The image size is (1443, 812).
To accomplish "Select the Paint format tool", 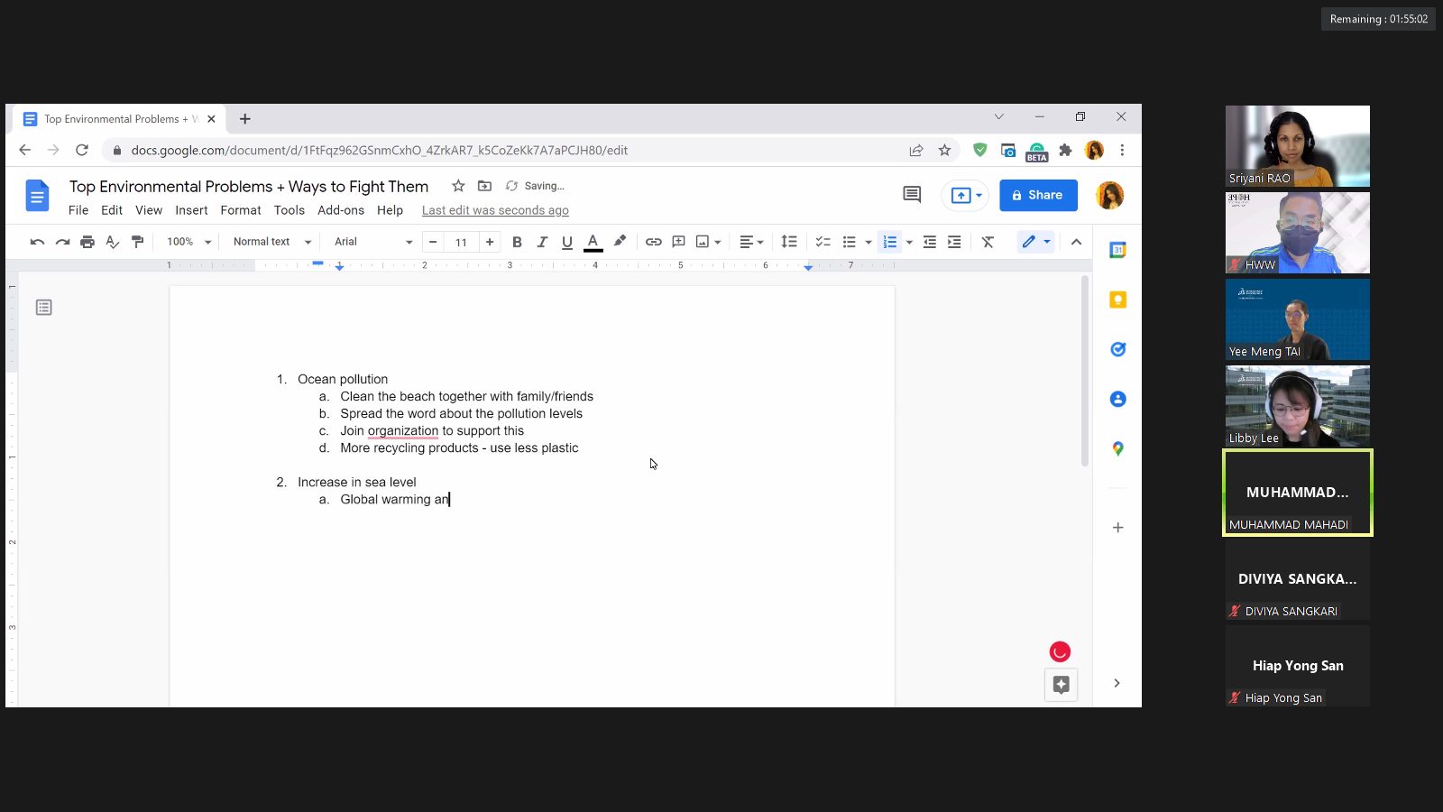I will 138,242.
